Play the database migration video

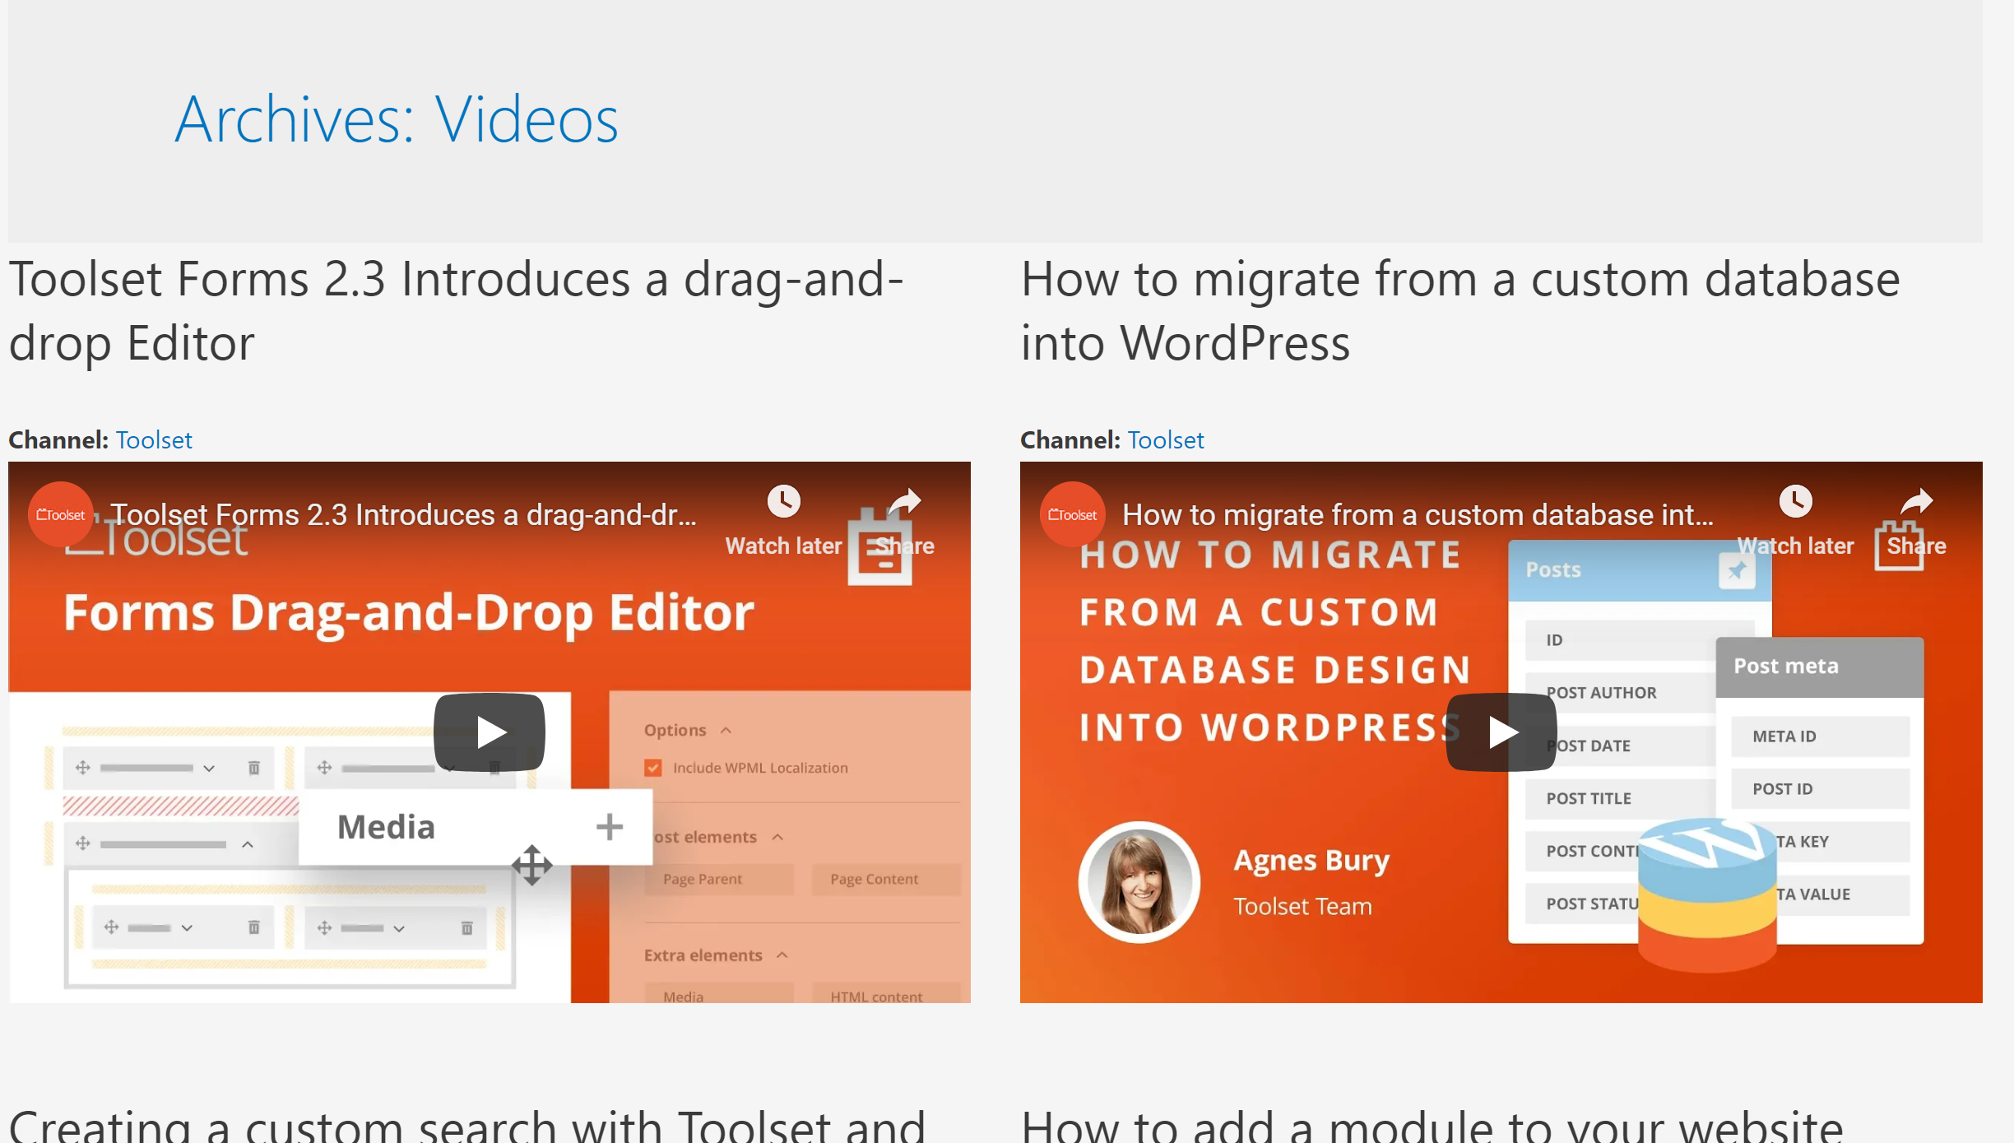1501,732
